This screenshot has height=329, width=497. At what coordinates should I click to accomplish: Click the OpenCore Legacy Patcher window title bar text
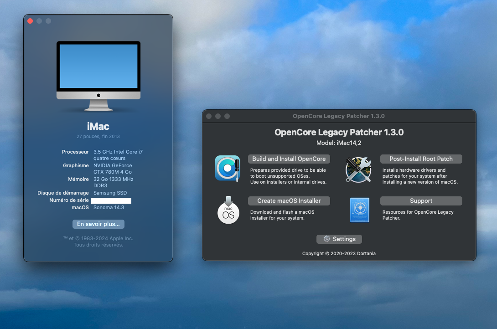point(338,116)
